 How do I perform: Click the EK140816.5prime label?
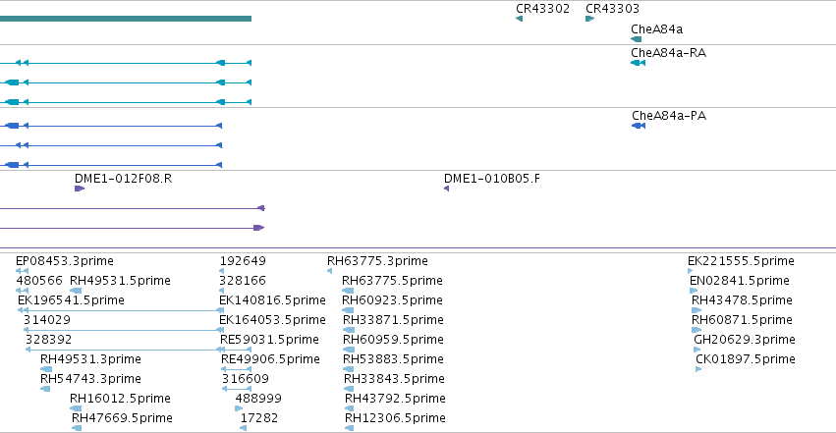[272, 300]
